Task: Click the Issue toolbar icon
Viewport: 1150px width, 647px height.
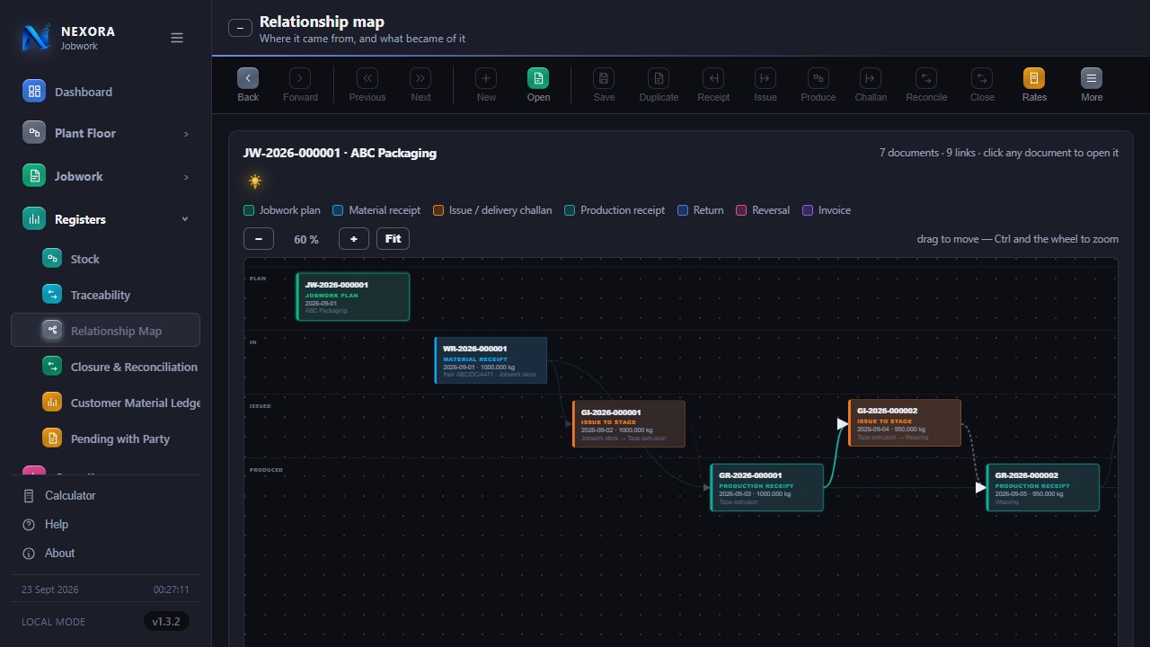Action: (765, 78)
